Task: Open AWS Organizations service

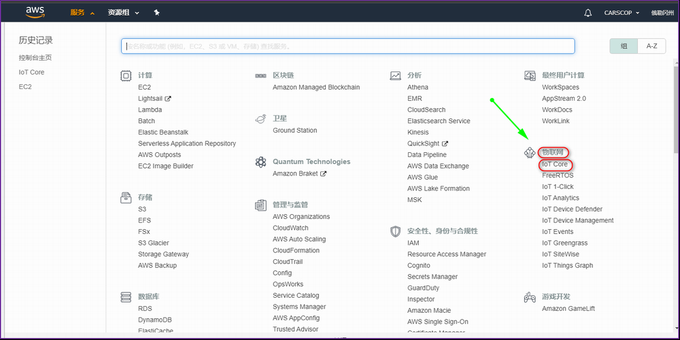Action: 301,216
